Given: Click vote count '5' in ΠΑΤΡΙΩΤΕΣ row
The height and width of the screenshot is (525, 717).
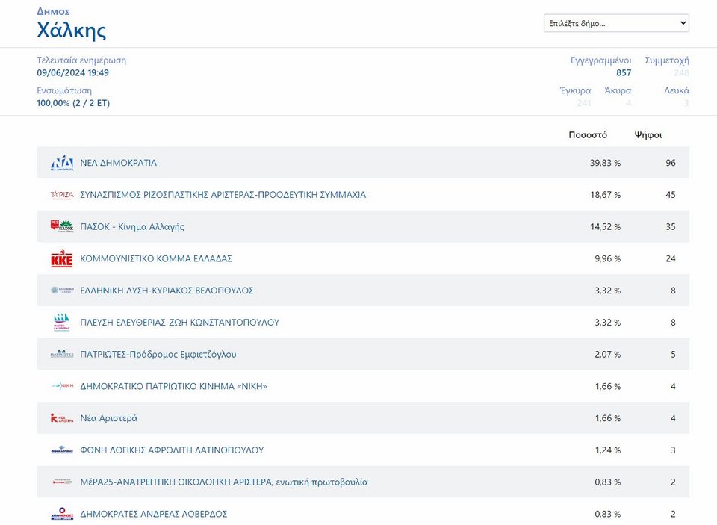Looking at the screenshot, I should pyautogui.click(x=673, y=355).
